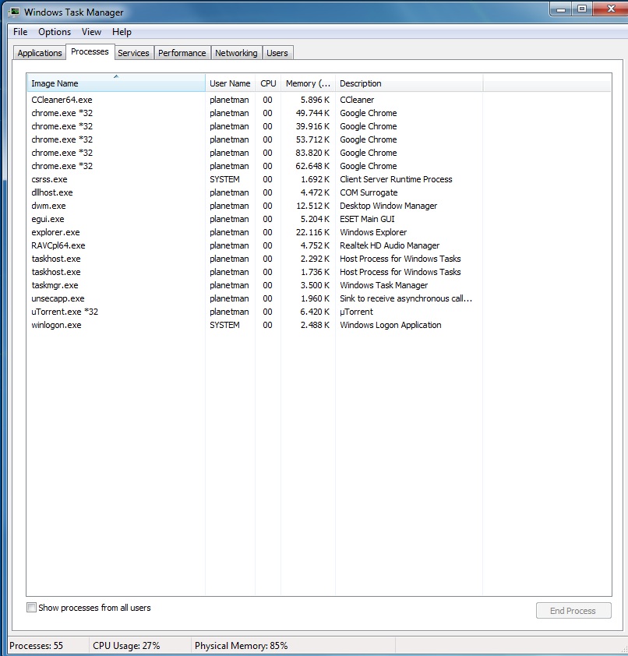Switch to the Services tab
628x656 pixels.
point(133,53)
